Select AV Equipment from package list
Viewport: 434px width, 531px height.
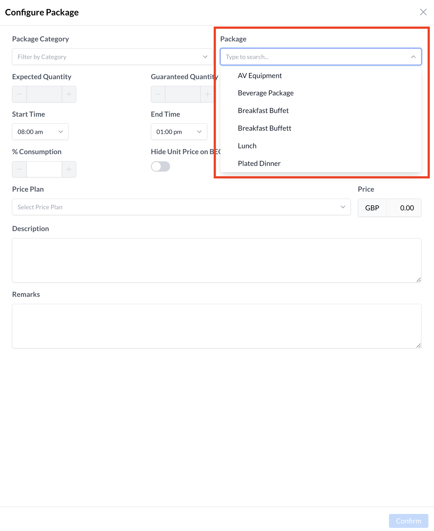pyautogui.click(x=260, y=76)
